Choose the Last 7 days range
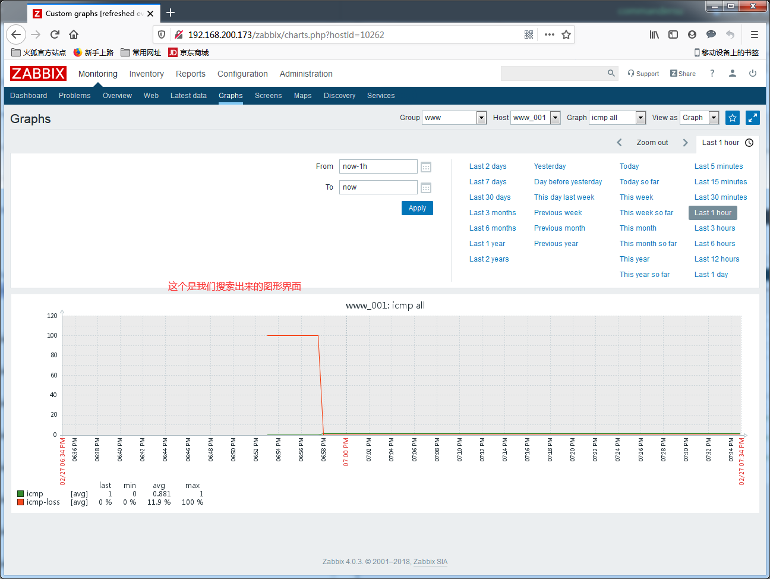Image resolution: width=770 pixels, height=579 pixels. 488,182
